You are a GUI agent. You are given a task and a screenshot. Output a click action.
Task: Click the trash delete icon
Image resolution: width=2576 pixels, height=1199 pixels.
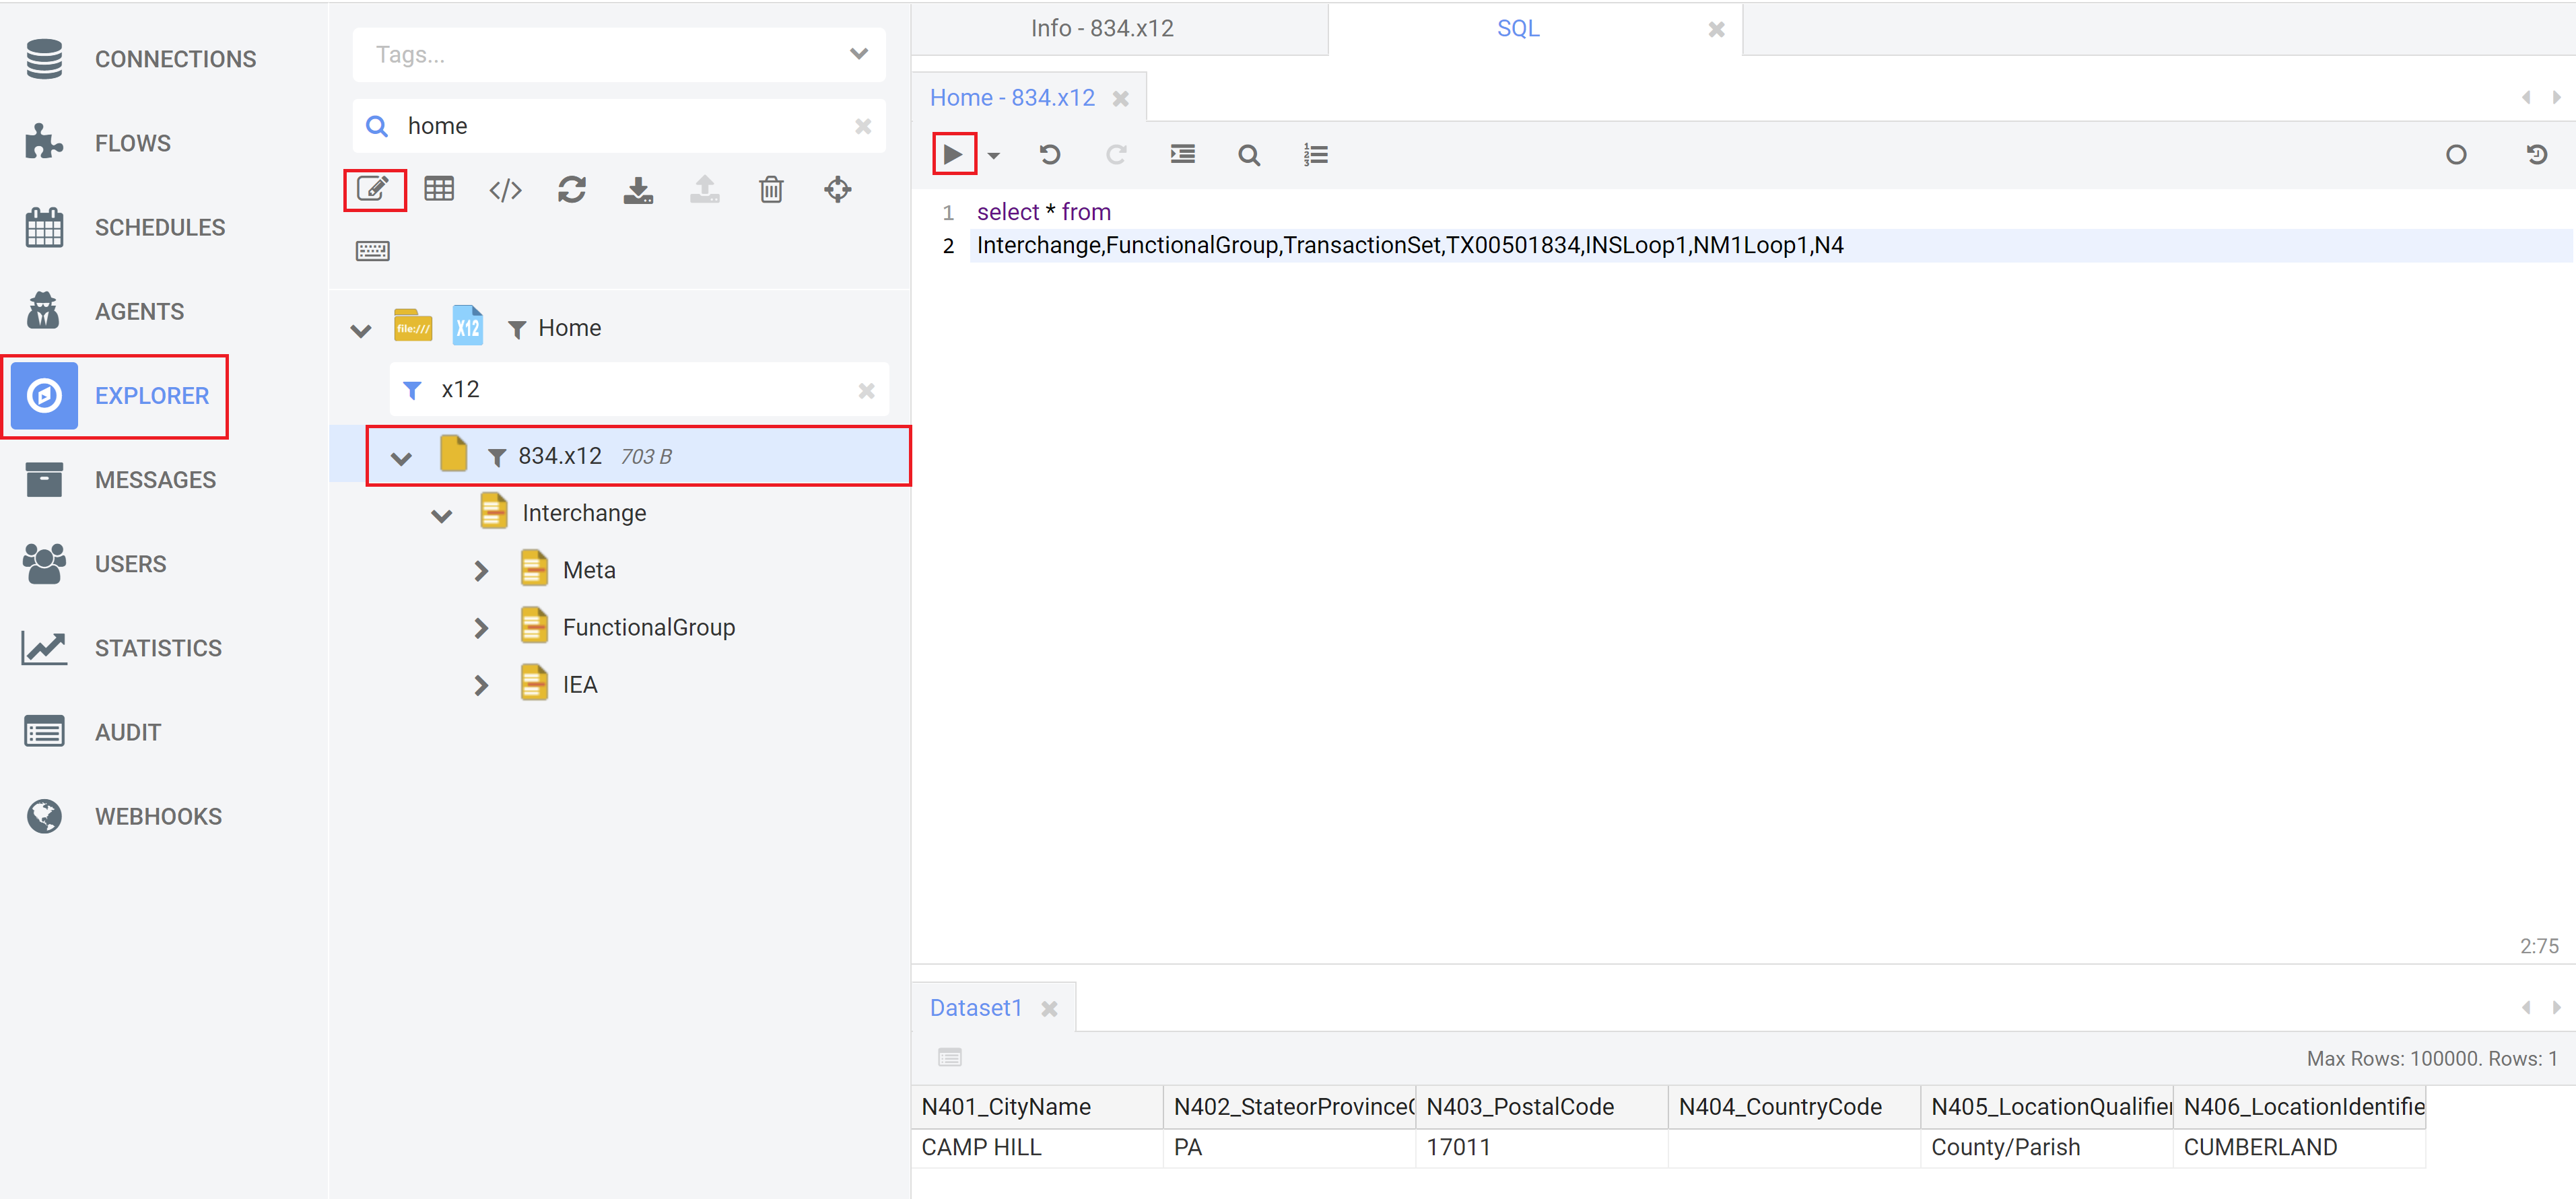[x=771, y=189]
